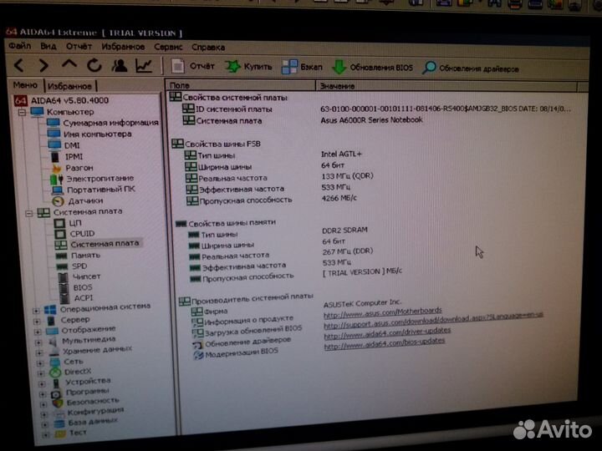Select BIOS tree item
Screen dimensions: 602x451
coord(83,287)
